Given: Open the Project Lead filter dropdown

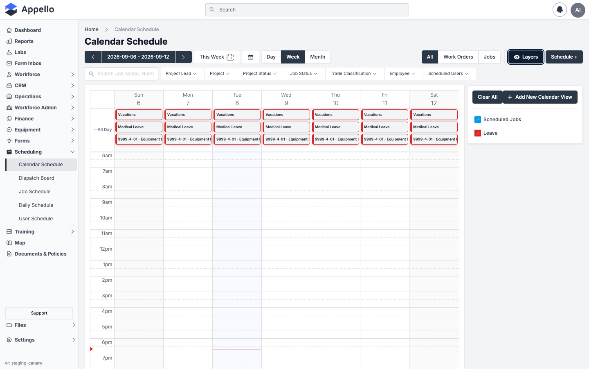Looking at the screenshot, I should 181,74.
